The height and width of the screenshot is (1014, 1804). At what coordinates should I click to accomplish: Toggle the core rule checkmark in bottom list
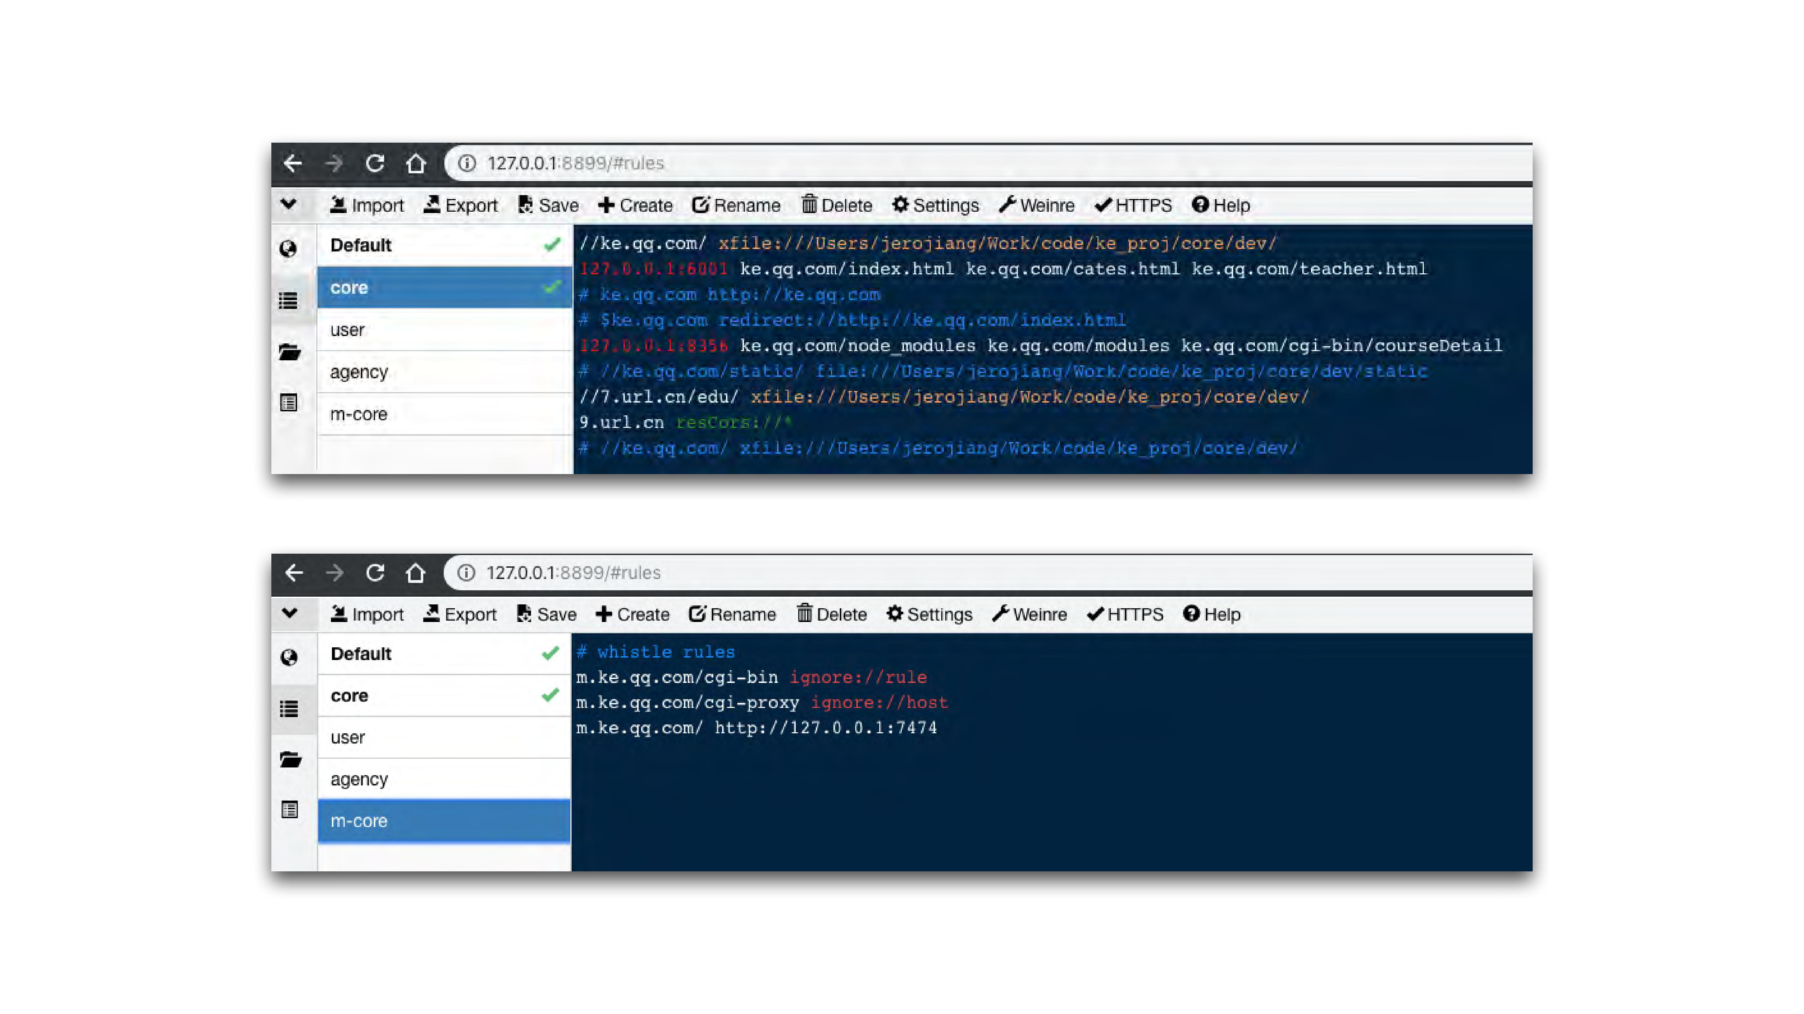coord(550,695)
